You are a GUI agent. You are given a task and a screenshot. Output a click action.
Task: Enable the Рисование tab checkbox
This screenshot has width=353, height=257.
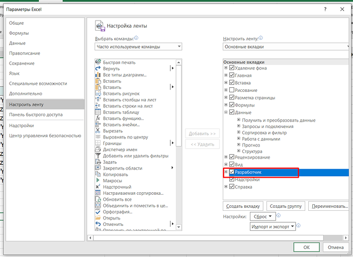pyautogui.click(x=232, y=90)
